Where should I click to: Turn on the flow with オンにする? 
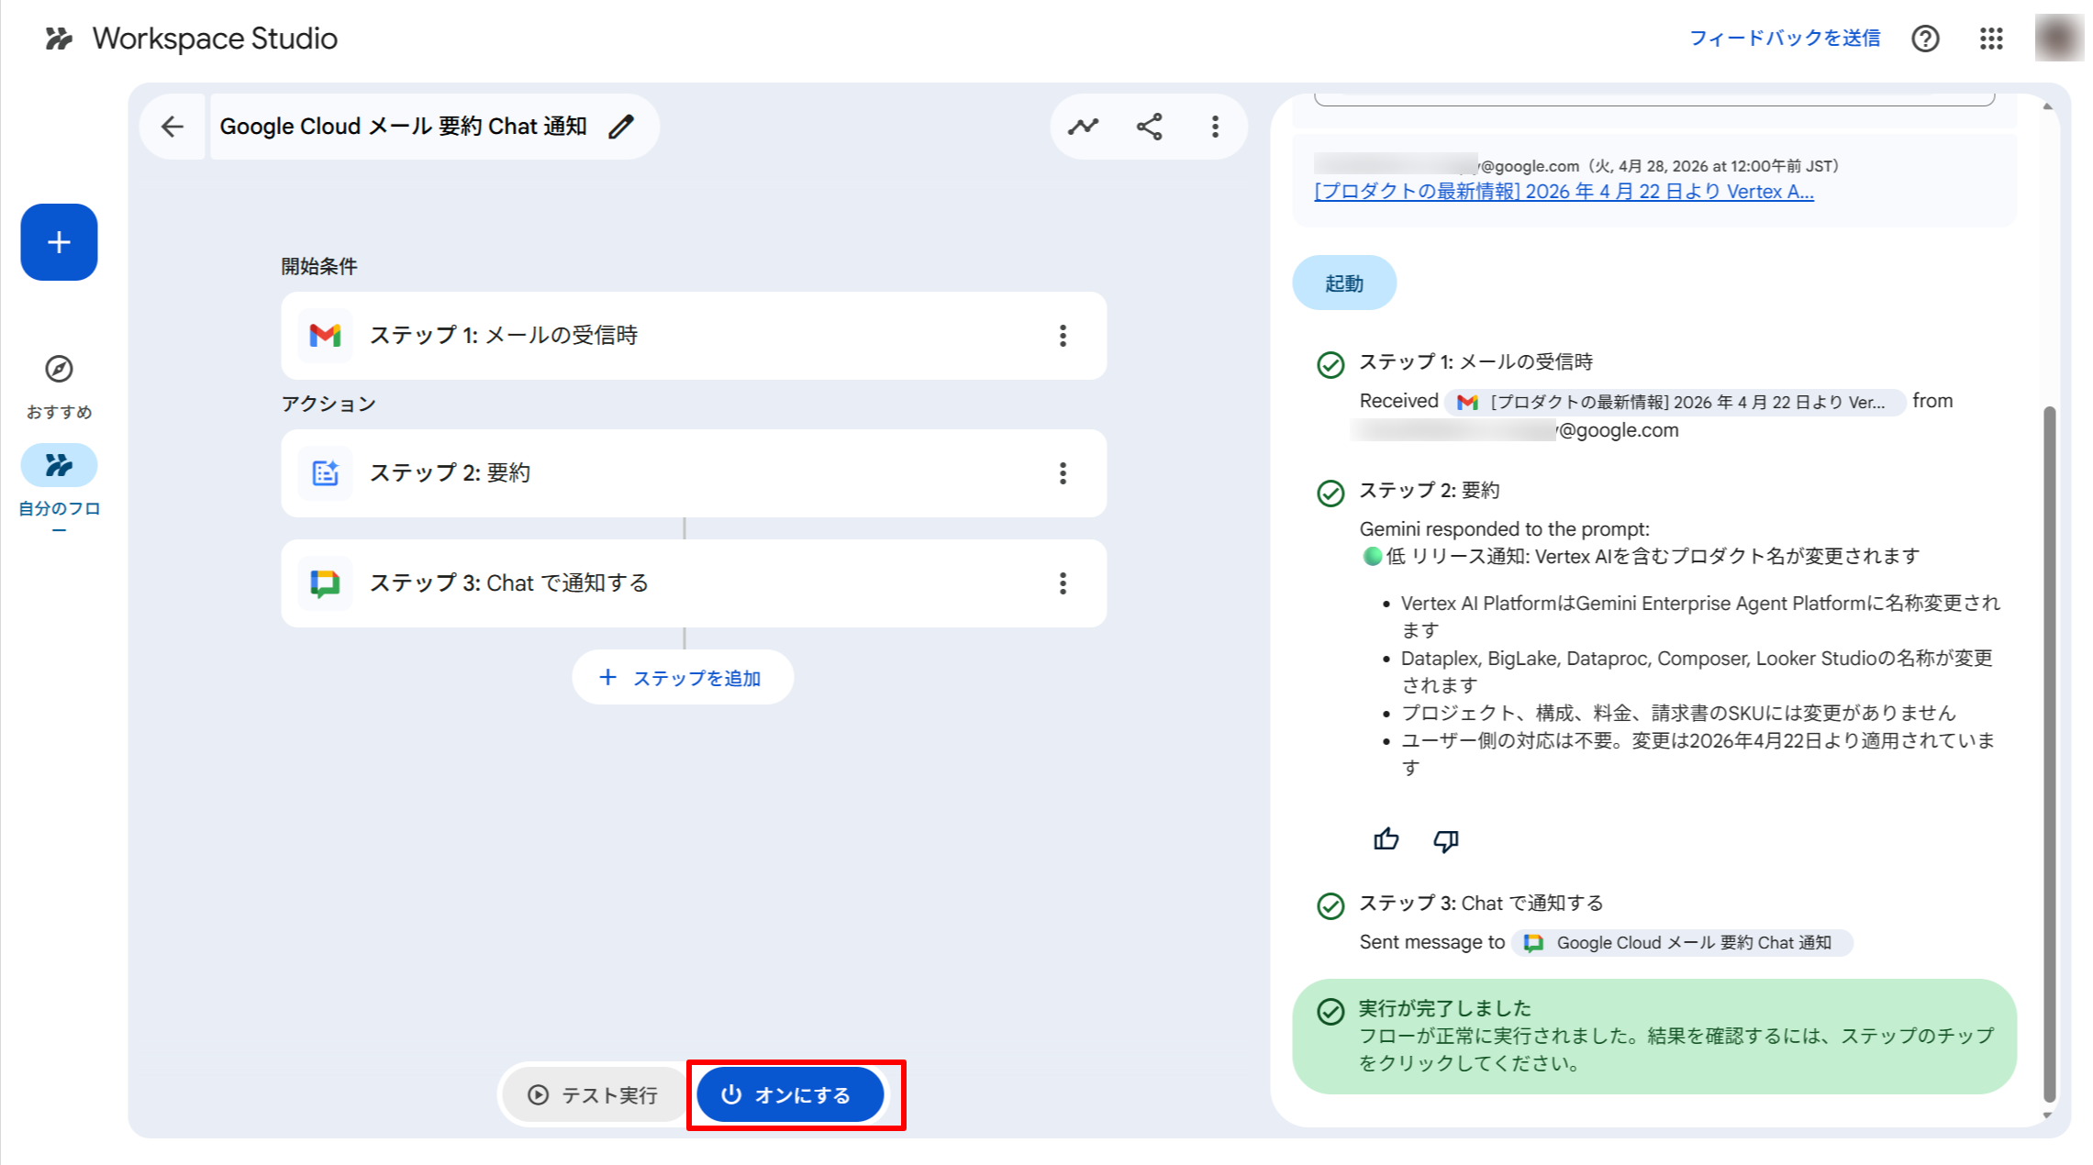pos(790,1094)
